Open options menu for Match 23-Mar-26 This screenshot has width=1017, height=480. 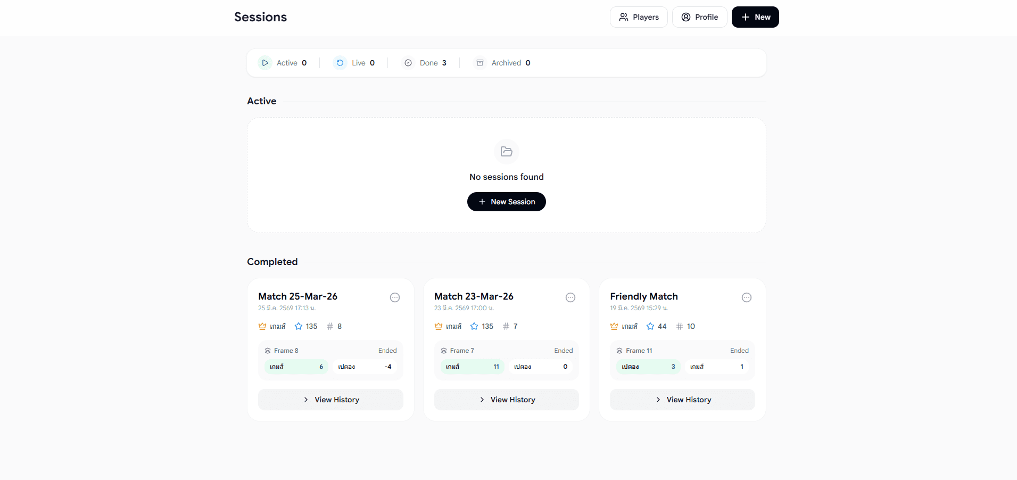click(x=570, y=297)
